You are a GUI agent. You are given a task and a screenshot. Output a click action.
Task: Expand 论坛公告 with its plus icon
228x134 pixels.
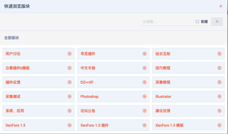[x=144, y=111]
